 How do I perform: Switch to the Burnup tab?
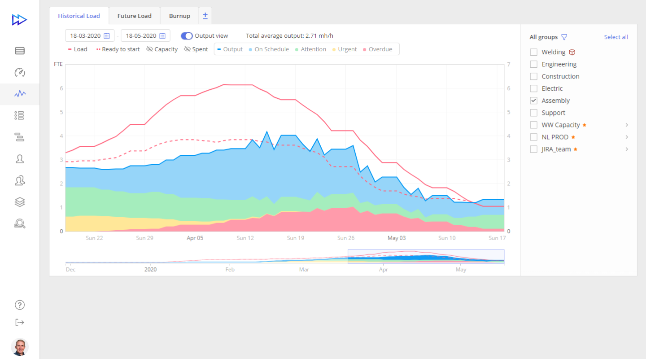[179, 16]
